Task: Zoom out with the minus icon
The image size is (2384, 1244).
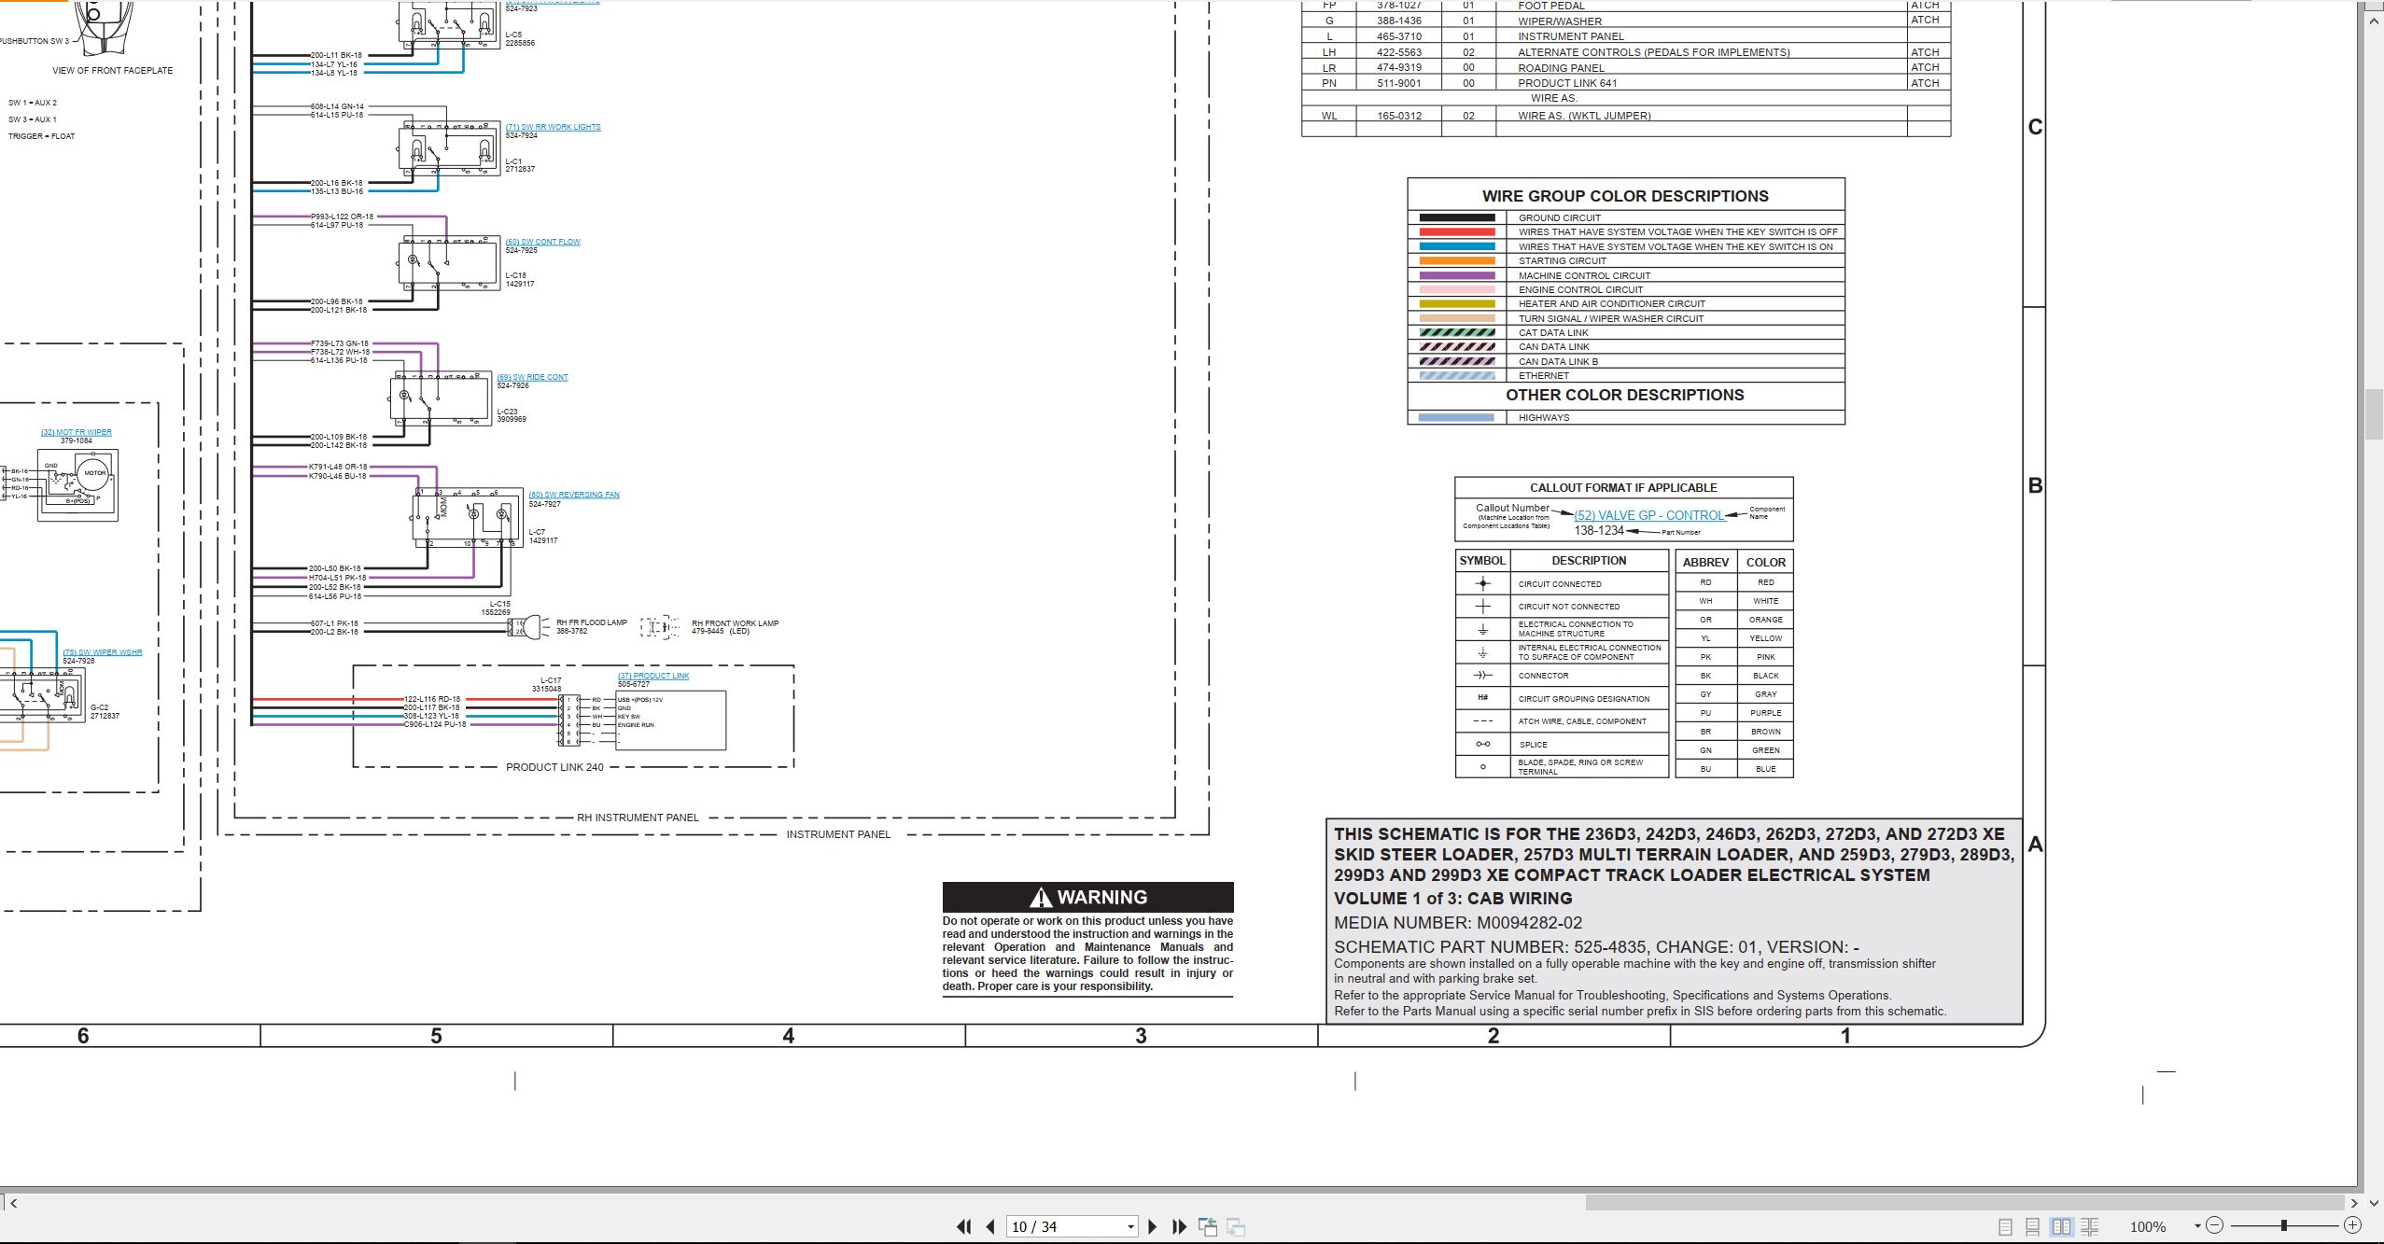Action: click(x=2214, y=1225)
